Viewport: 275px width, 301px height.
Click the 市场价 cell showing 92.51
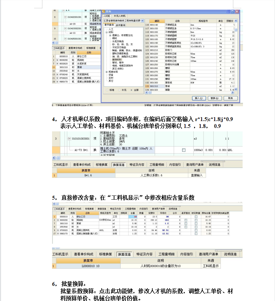tap(164, 230)
